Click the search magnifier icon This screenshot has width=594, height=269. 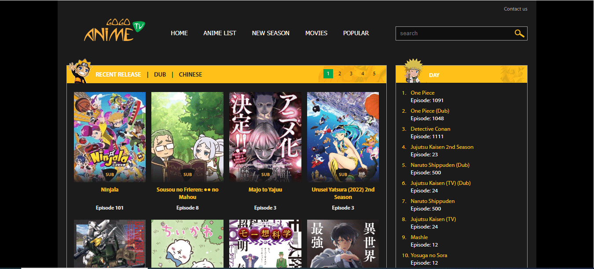tap(519, 33)
